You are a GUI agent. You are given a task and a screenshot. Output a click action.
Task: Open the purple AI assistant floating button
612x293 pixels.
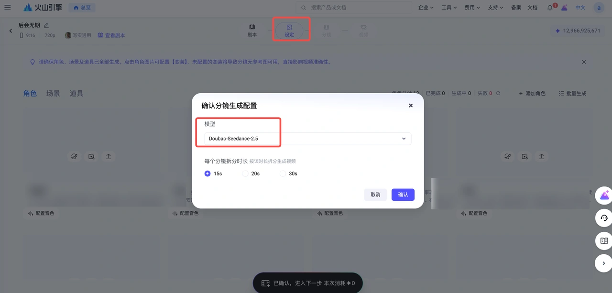(604, 195)
